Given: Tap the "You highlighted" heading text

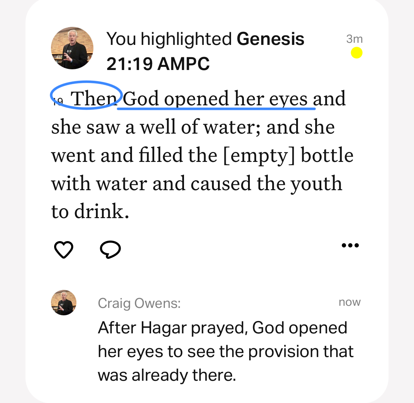Looking at the screenshot, I should [x=169, y=39].
